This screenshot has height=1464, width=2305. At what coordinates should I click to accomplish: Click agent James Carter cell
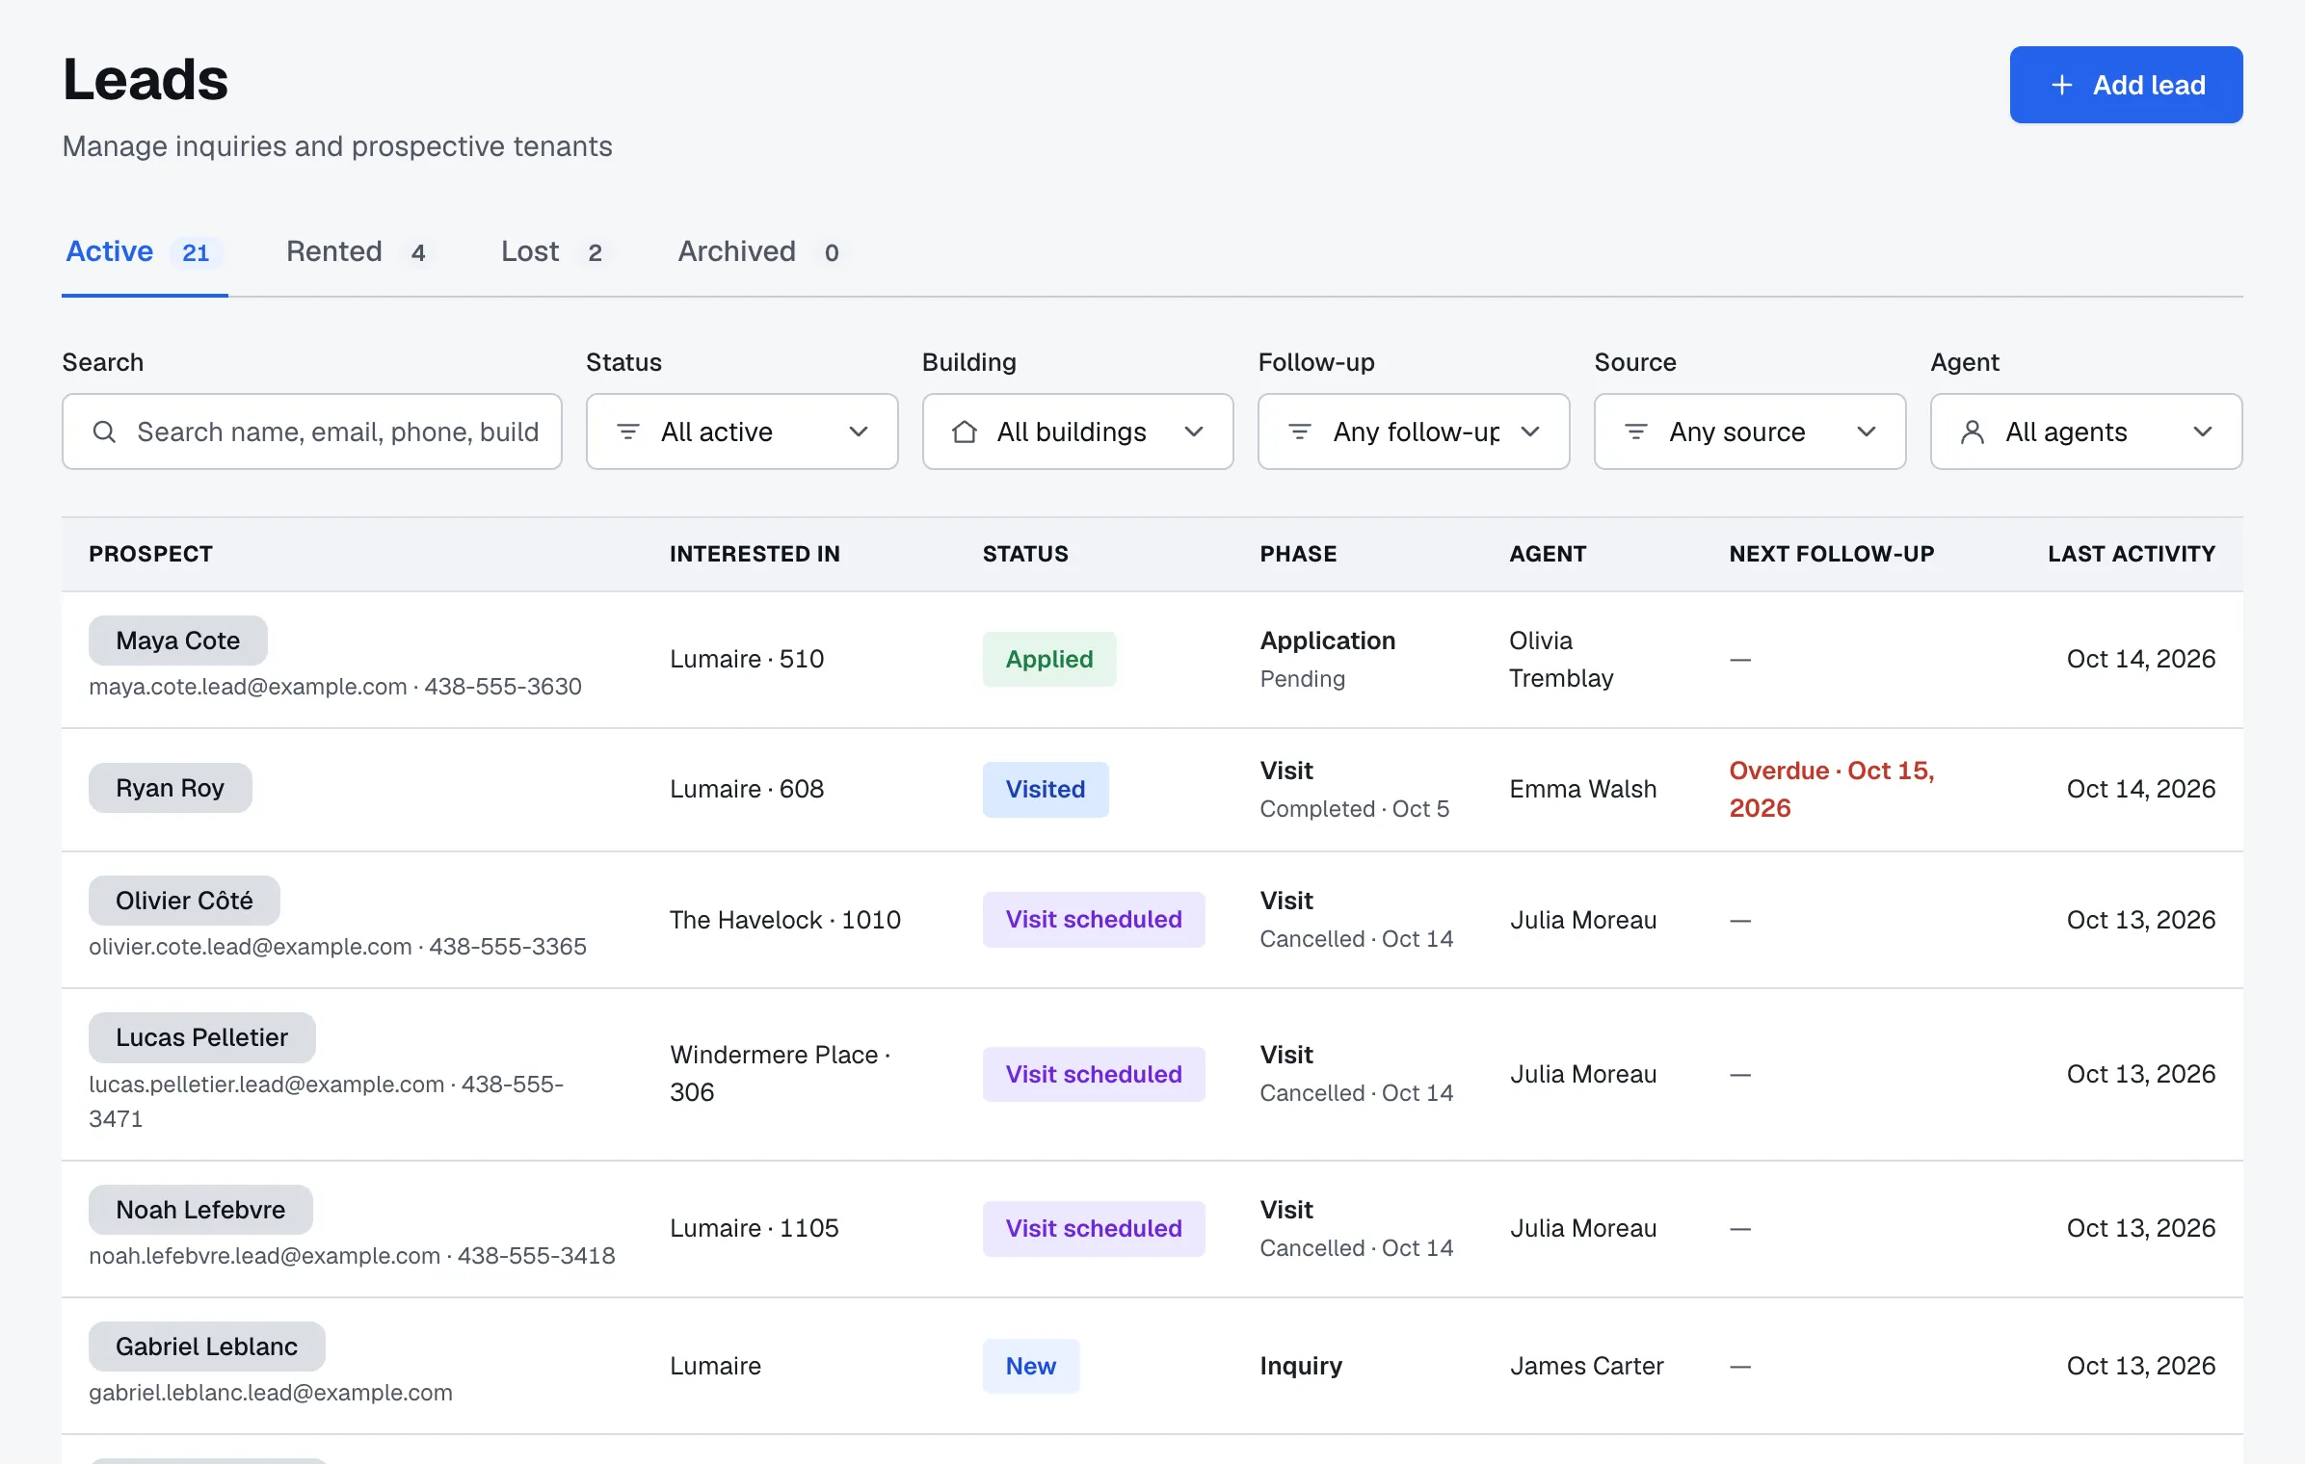pos(1587,1366)
